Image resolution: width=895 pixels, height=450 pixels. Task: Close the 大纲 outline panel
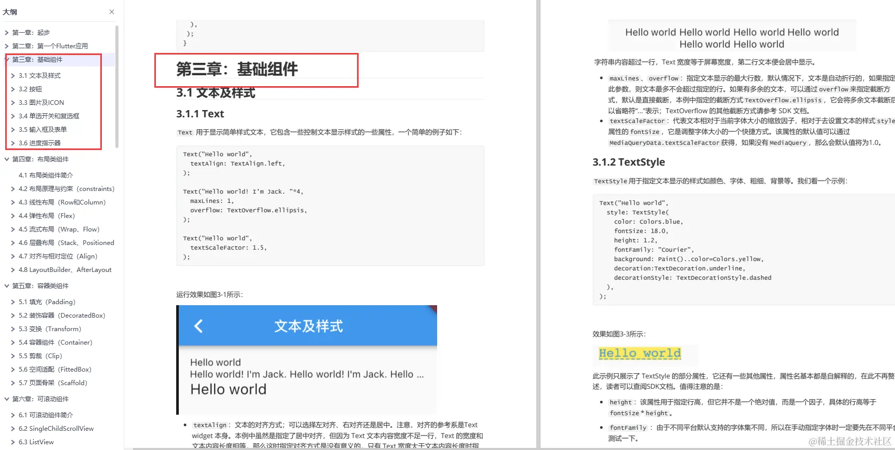click(112, 11)
